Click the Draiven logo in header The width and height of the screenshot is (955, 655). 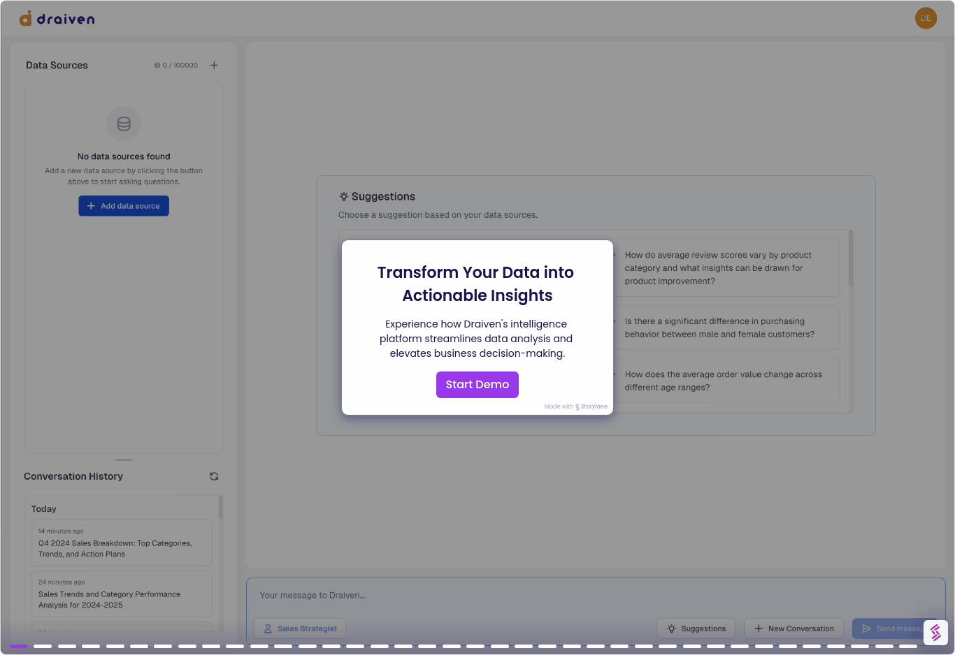pyautogui.click(x=57, y=19)
